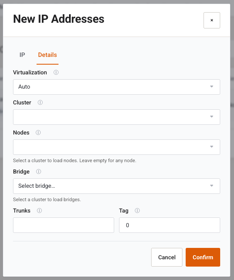Close the New IP Addresses dialog
The width and height of the screenshot is (234, 280).
pos(212,20)
